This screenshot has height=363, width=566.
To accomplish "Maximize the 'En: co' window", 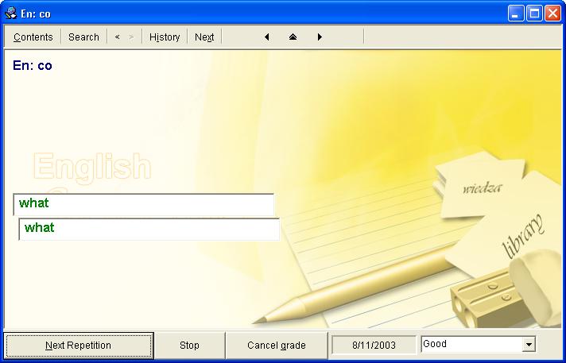I will (x=534, y=13).
